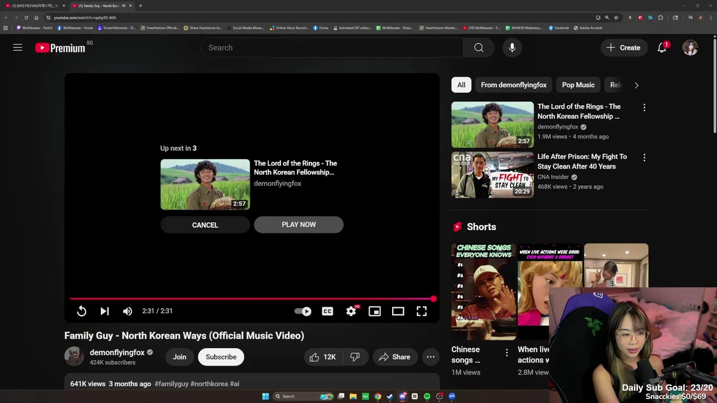
Task: Select the Pop Music chip
Action: (x=578, y=85)
